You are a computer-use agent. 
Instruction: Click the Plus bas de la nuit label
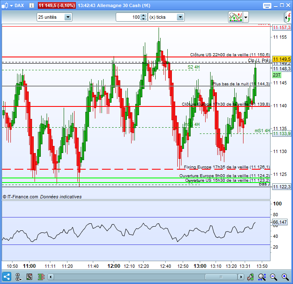tap(241, 84)
